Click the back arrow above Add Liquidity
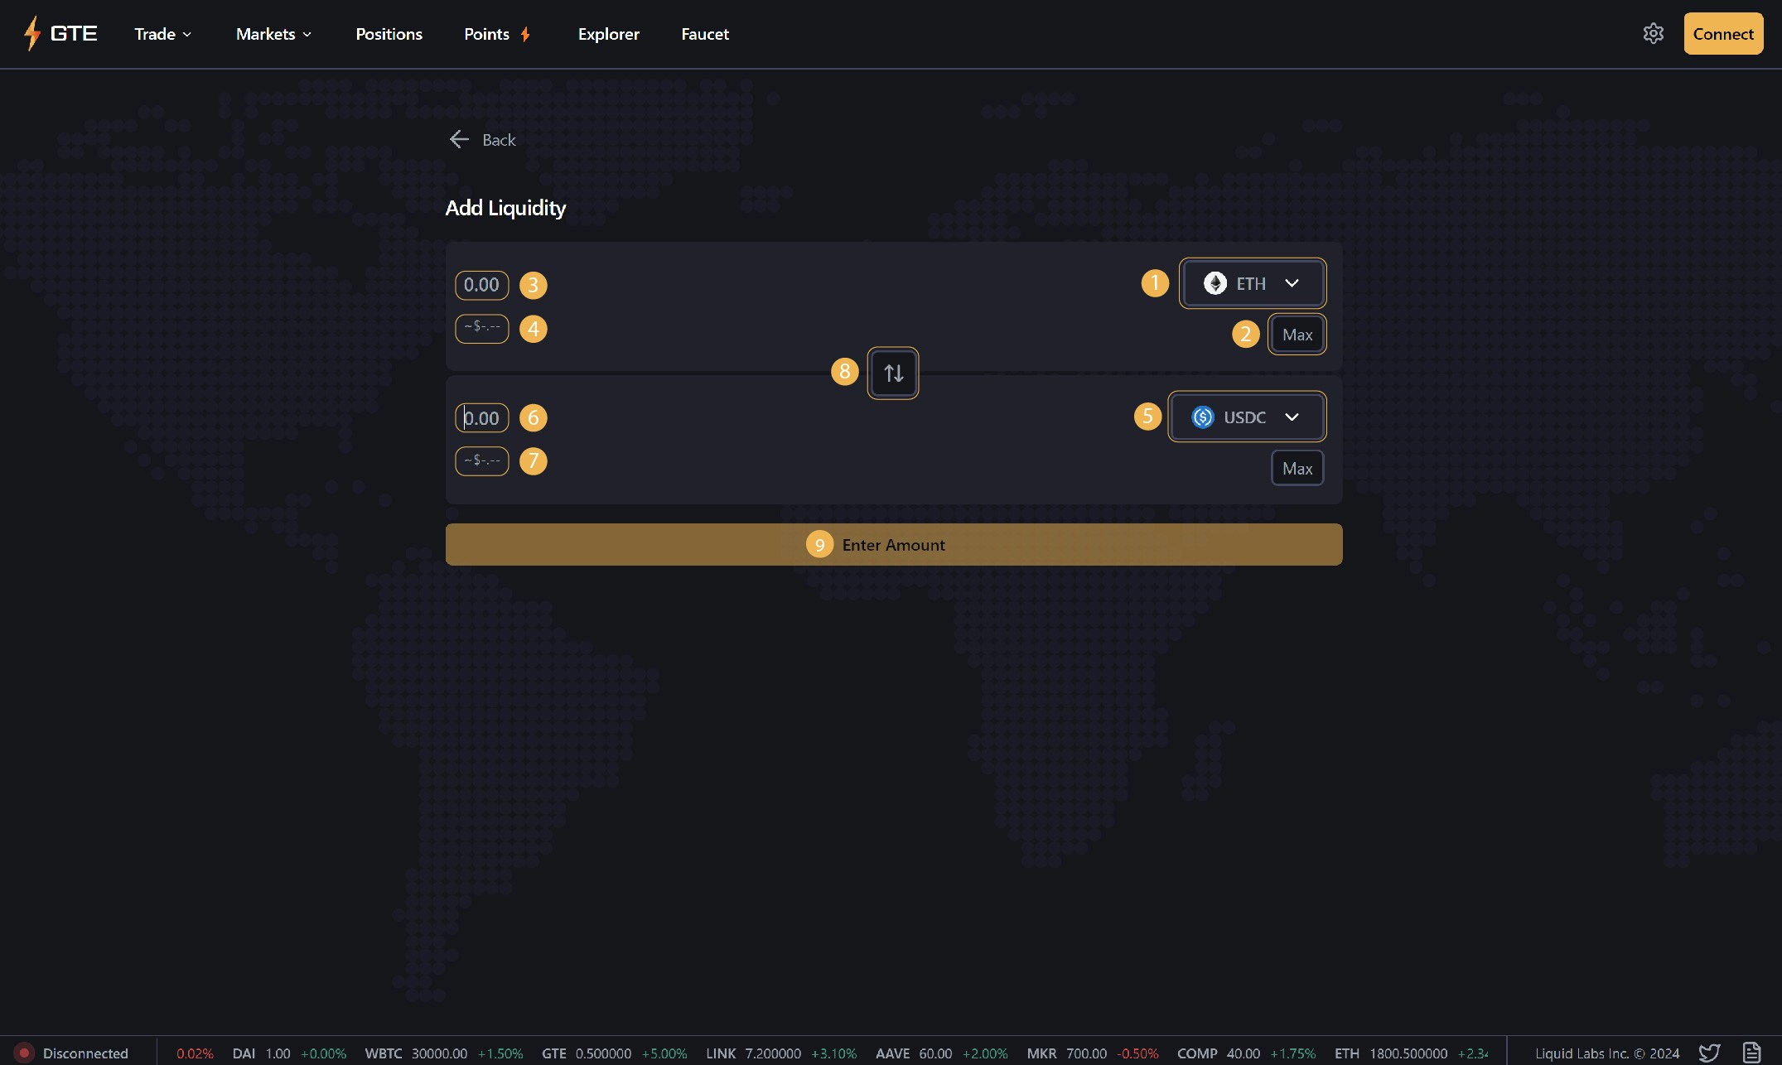1782x1065 pixels. click(x=460, y=139)
